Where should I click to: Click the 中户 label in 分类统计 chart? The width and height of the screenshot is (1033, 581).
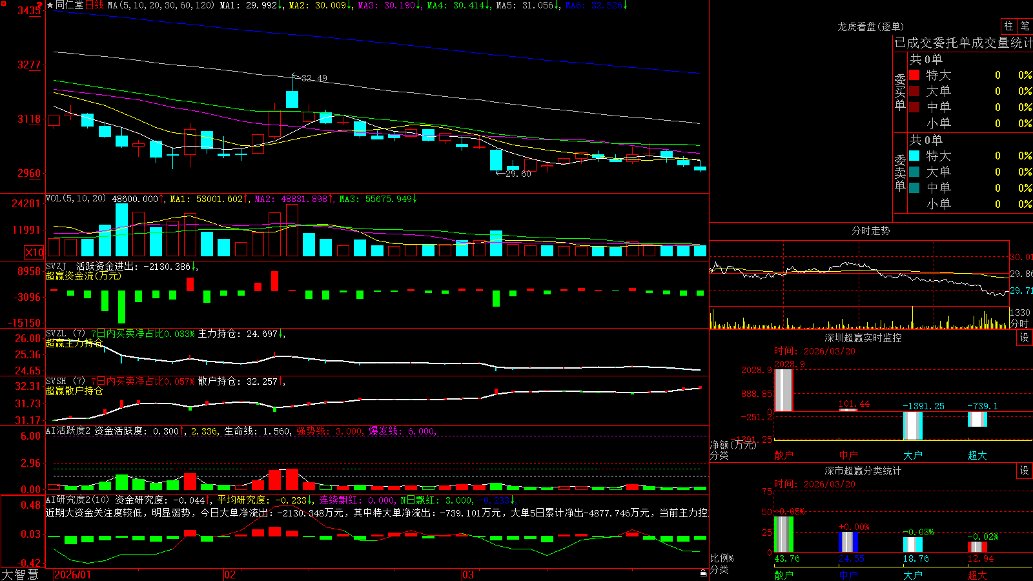point(848,575)
